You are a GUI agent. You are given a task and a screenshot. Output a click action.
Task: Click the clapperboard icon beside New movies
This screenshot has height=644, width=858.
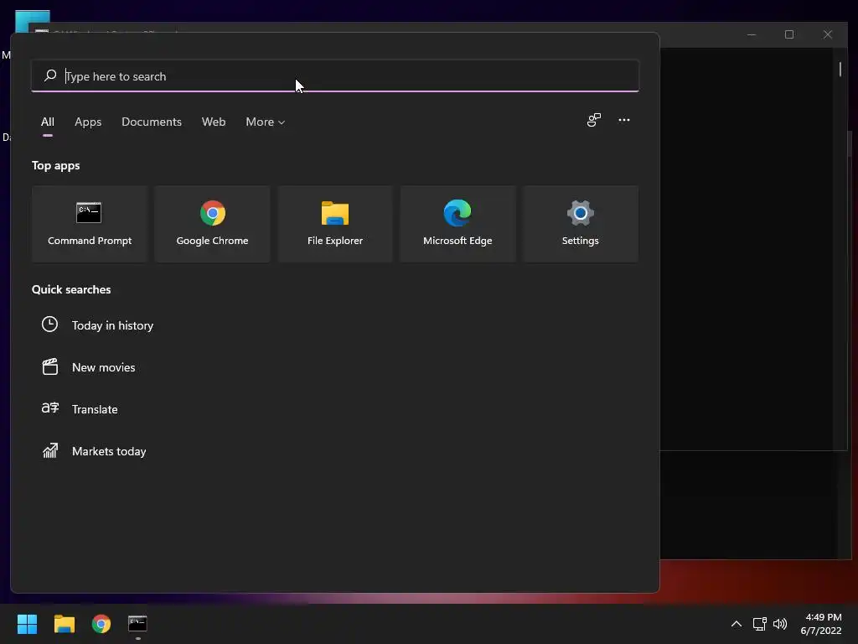[x=49, y=366]
